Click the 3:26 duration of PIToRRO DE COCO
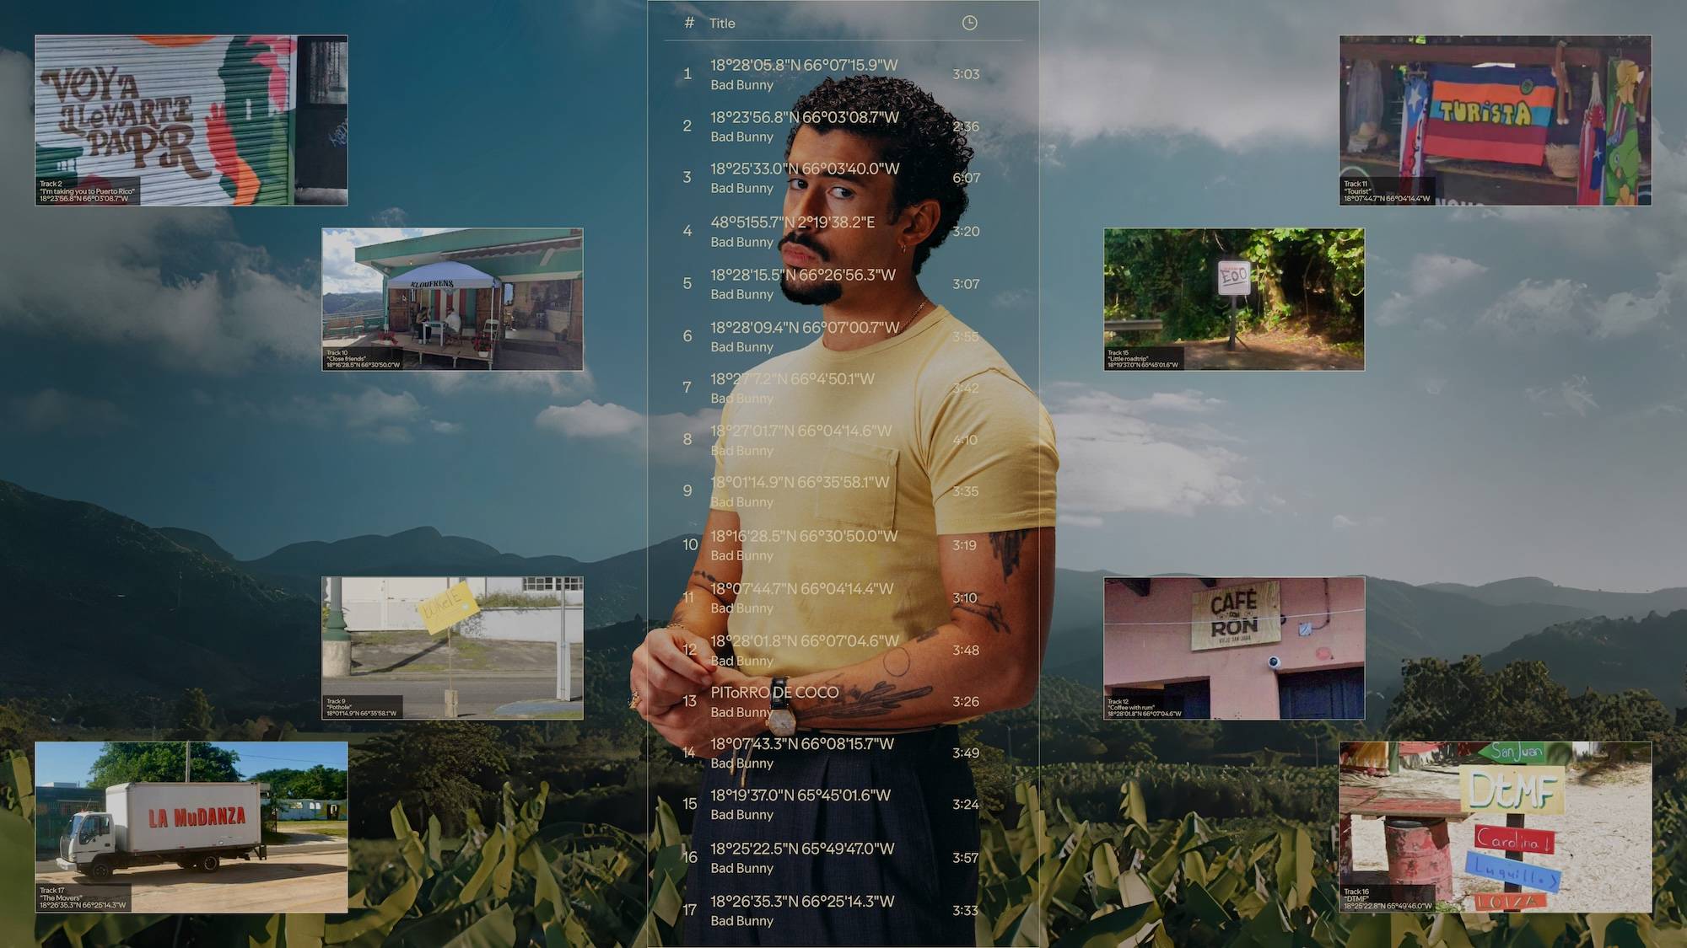 click(966, 701)
